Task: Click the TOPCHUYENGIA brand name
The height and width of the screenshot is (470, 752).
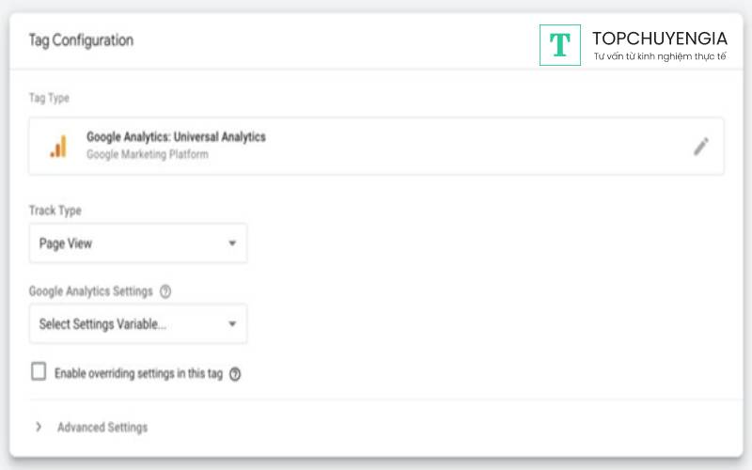Action: (659, 39)
